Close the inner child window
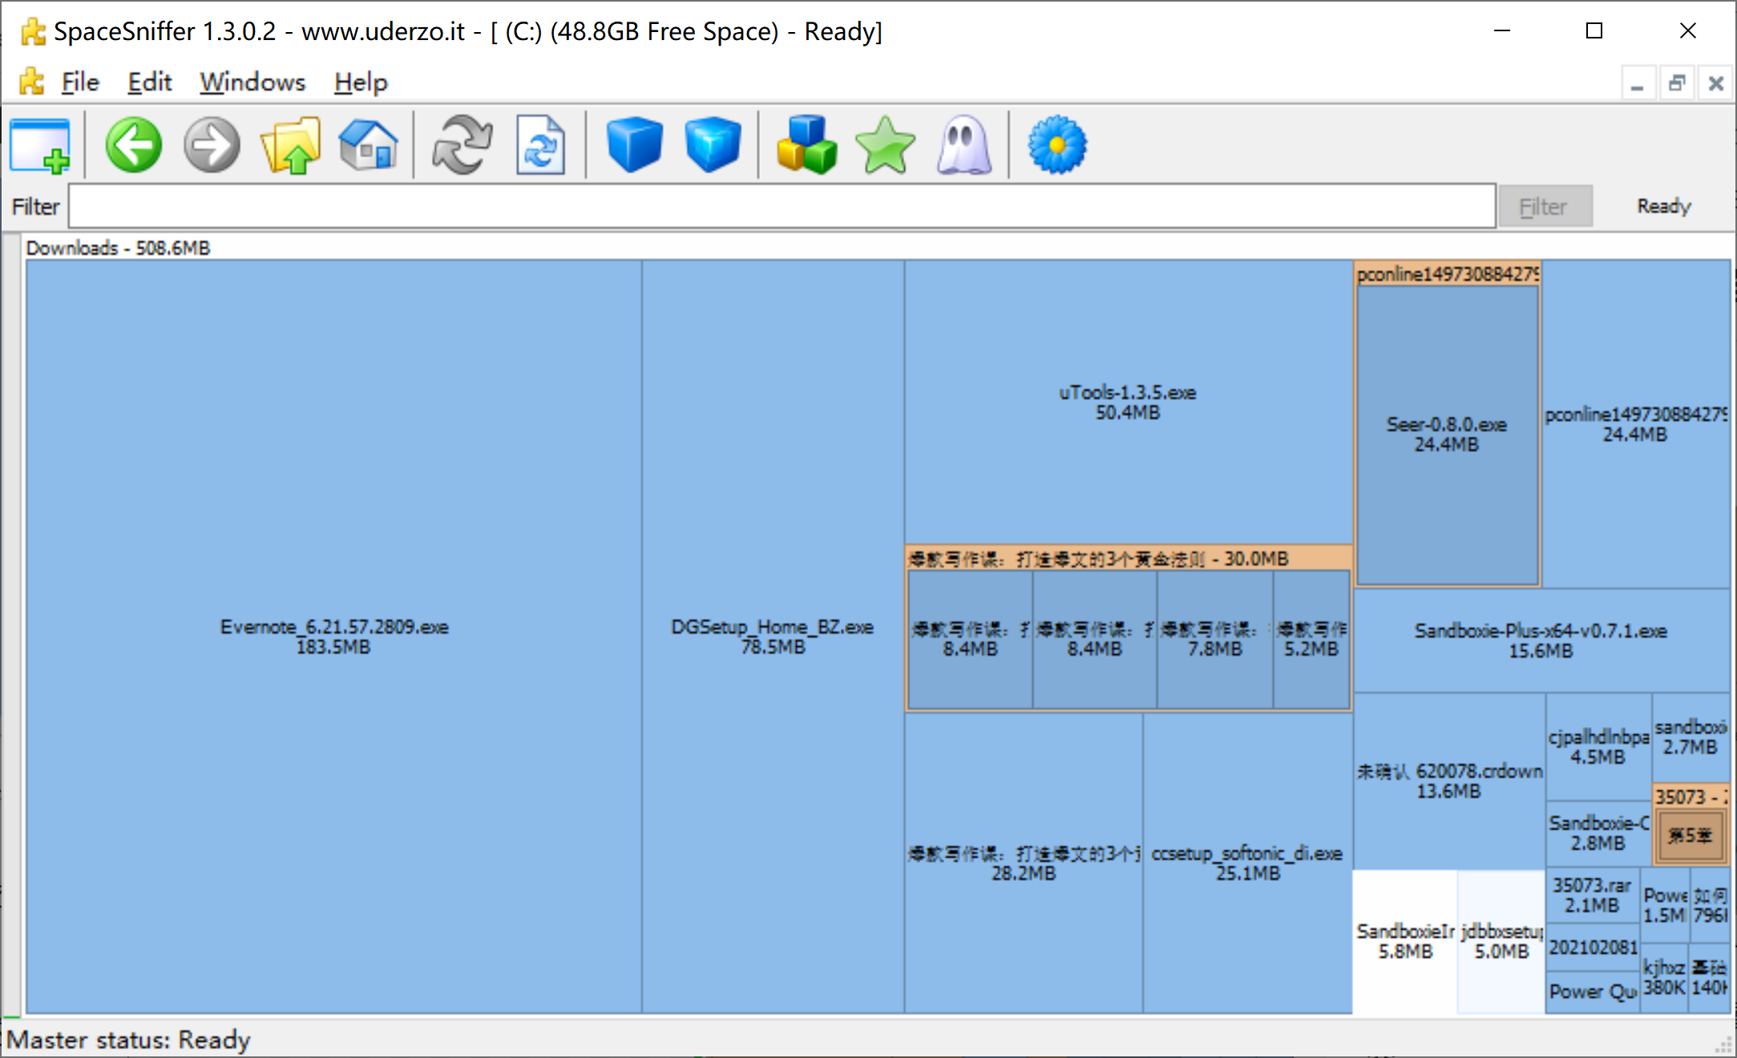Viewport: 1737px width, 1058px height. tap(1716, 83)
